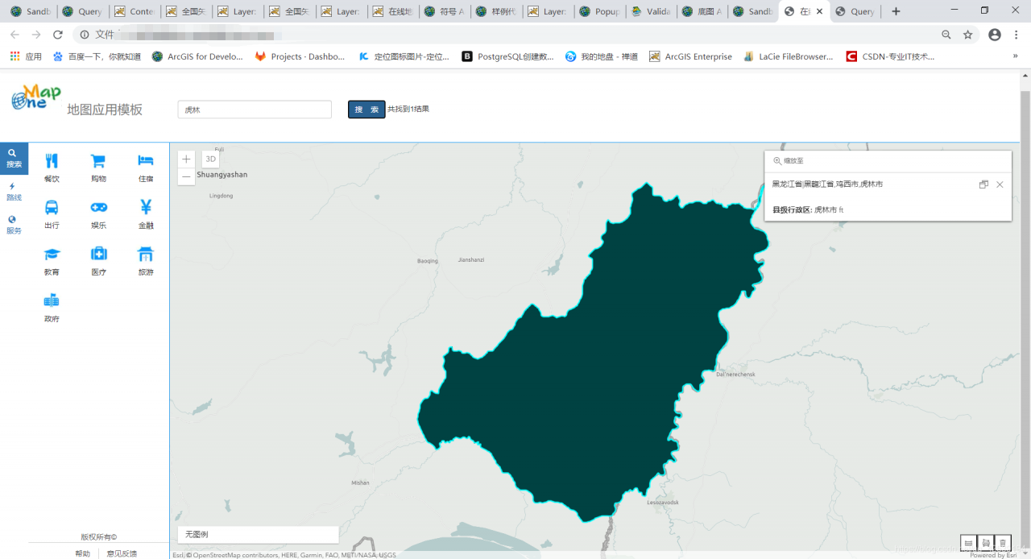
Task: Go back in the browser
Action: pos(14,35)
